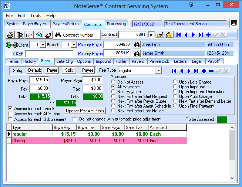Expand the Branch number dropdown
The height and width of the screenshot is (187, 242).
(x=74, y=45)
